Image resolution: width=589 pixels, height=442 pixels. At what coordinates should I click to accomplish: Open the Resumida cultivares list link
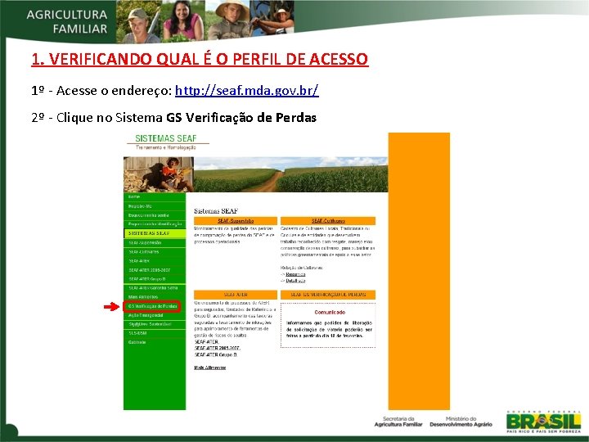point(295,274)
